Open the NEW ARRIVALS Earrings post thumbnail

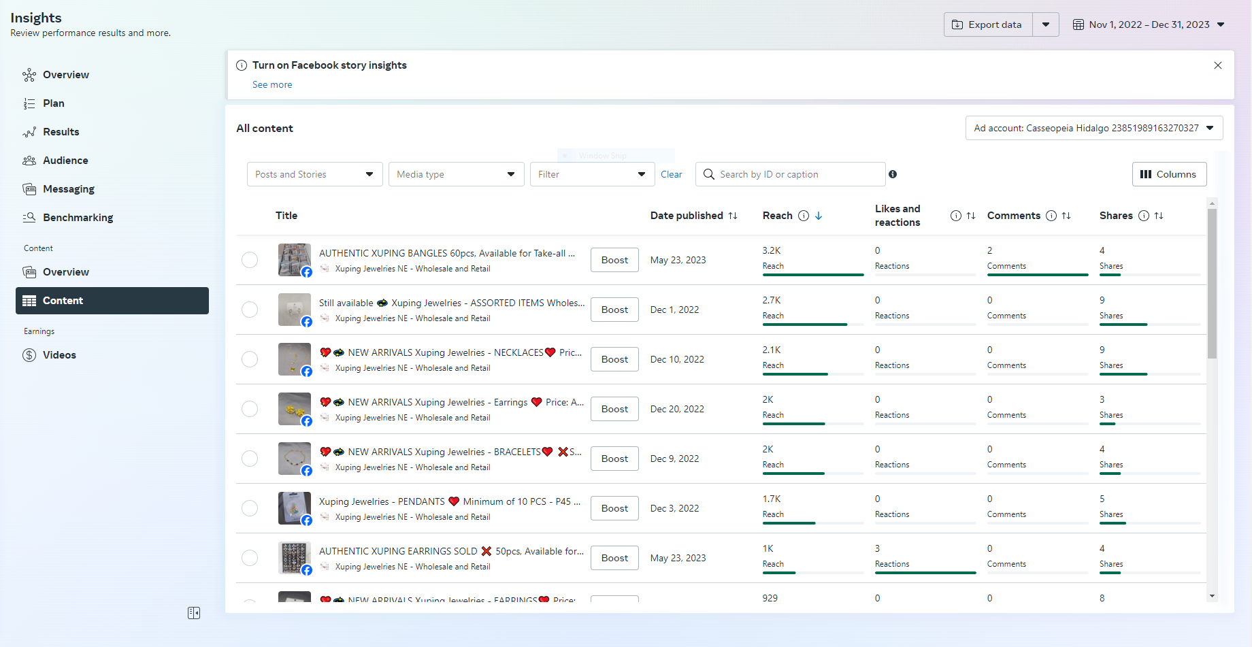click(x=295, y=409)
